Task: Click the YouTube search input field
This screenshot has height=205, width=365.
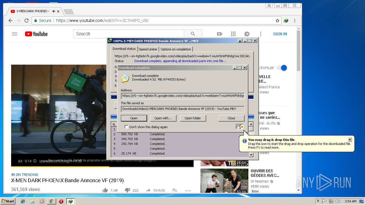Action: tap(129, 34)
